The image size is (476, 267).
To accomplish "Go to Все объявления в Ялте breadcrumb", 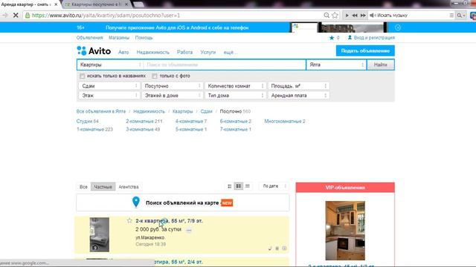I will click(101, 111).
